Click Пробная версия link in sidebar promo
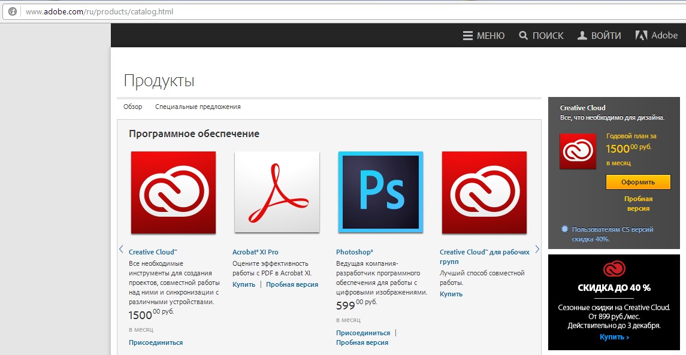Screen dimensions: 686x355 (638, 204)
